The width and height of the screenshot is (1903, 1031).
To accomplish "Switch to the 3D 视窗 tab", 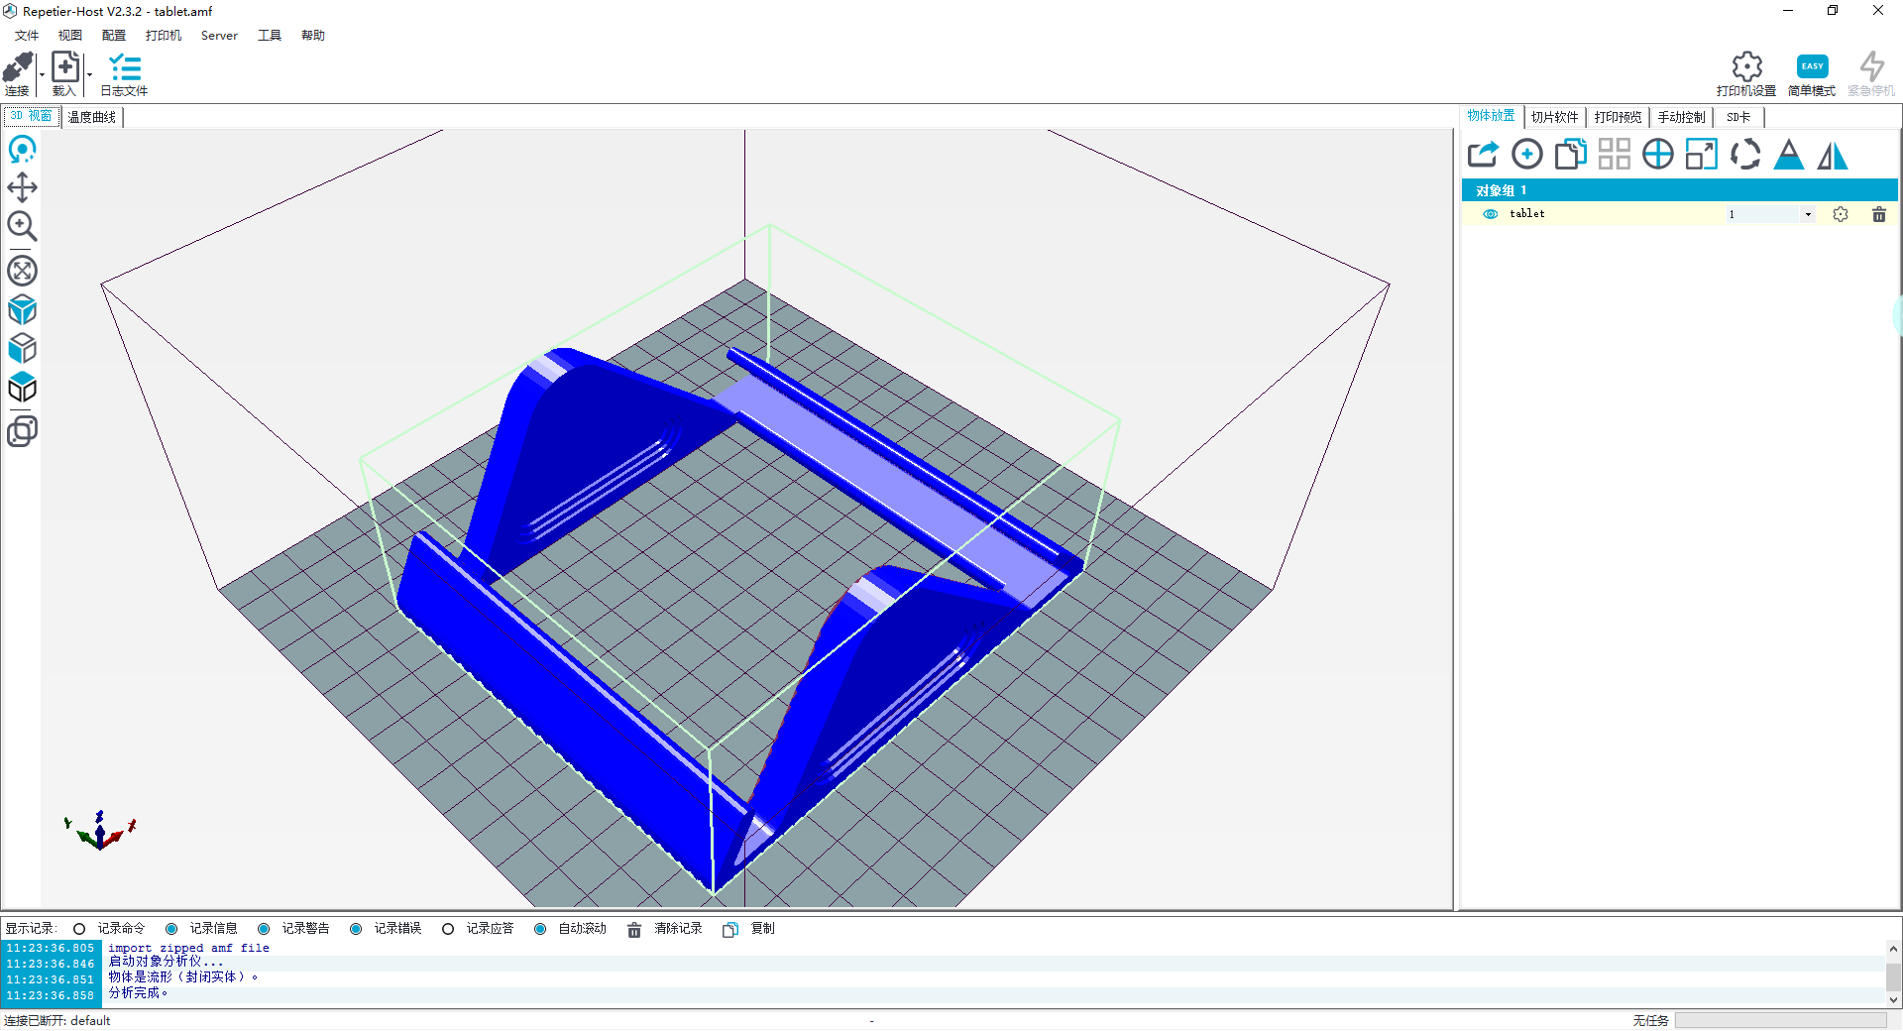I will click(x=32, y=116).
